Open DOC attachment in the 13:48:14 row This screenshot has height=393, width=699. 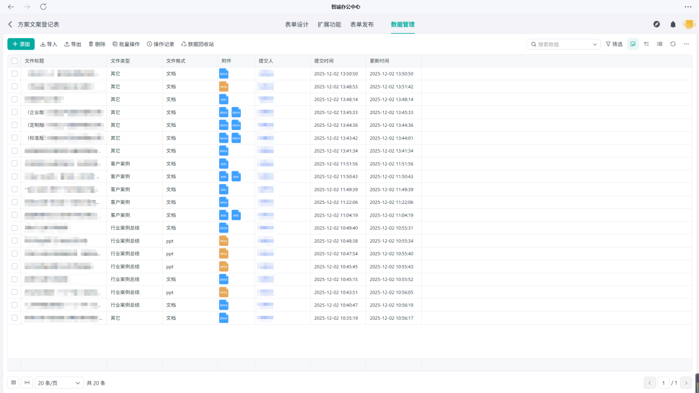point(224,99)
